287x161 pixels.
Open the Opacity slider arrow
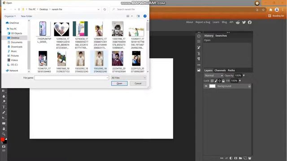click(x=244, y=76)
